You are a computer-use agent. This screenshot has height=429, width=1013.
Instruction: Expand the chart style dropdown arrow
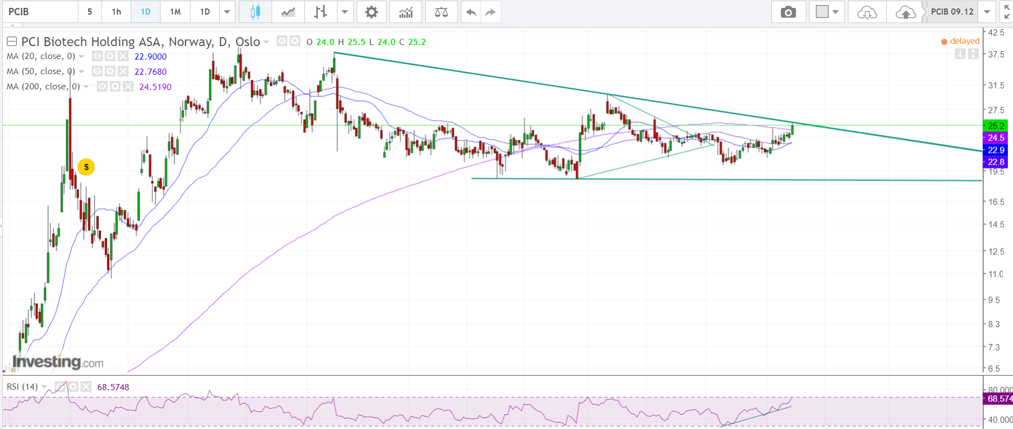(344, 12)
